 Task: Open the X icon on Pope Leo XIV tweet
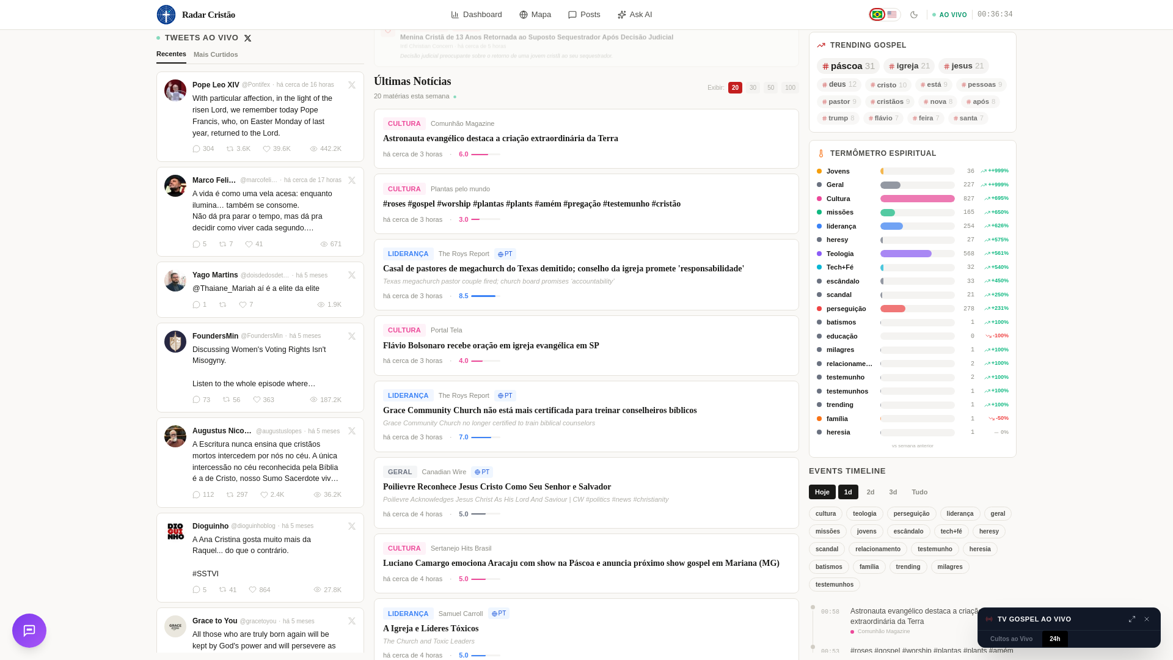coord(352,86)
